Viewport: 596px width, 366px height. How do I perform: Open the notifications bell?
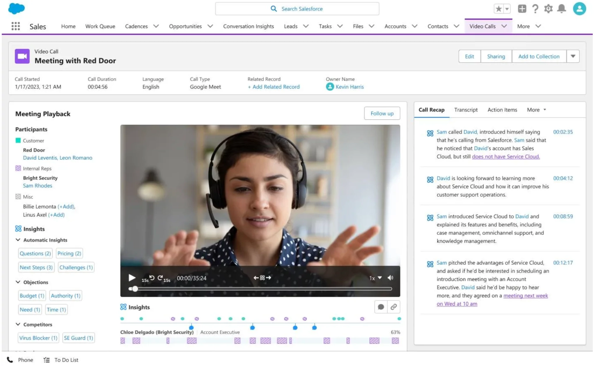tap(561, 9)
